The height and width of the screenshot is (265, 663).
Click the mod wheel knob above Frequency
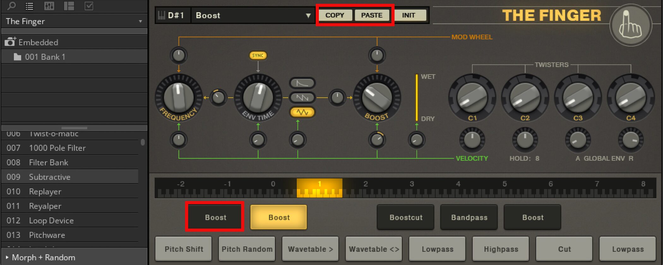[x=179, y=55]
